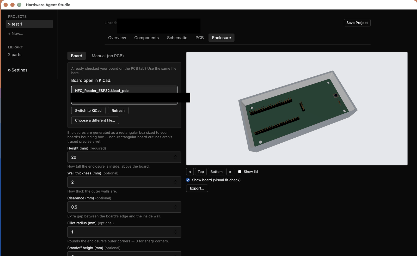This screenshot has height=256, width=417.
Task: Select the test 1 project
Action: pyautogui.click(x=29, y=24)
